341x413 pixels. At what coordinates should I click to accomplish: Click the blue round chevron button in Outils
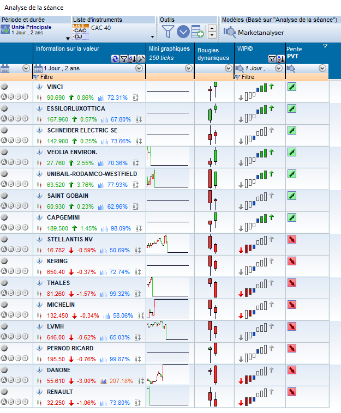click(183, 32)
